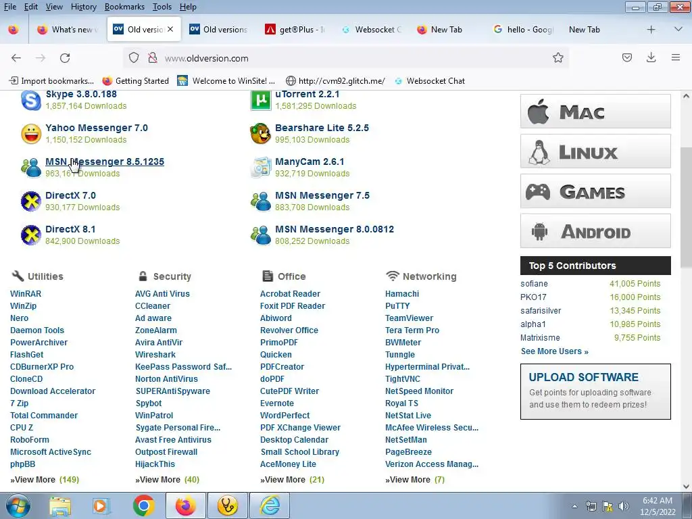Open the Pocket save icon

[x=626, y=57]
